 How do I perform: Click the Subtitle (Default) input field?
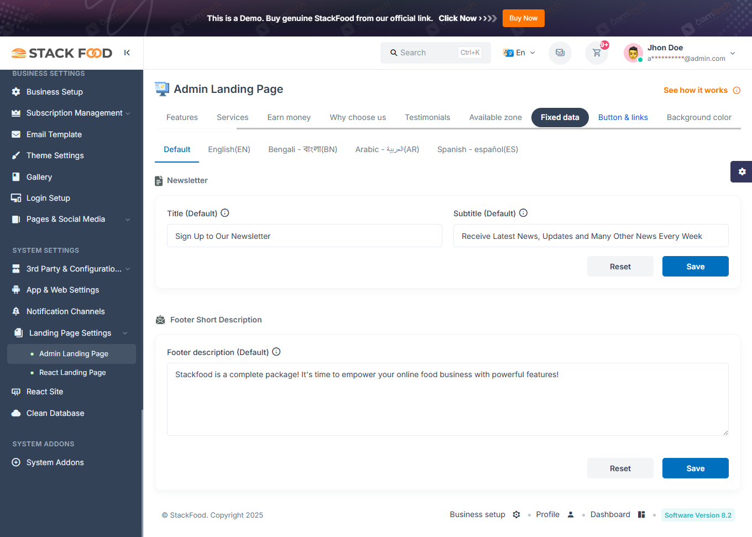[x=591, y=236]
